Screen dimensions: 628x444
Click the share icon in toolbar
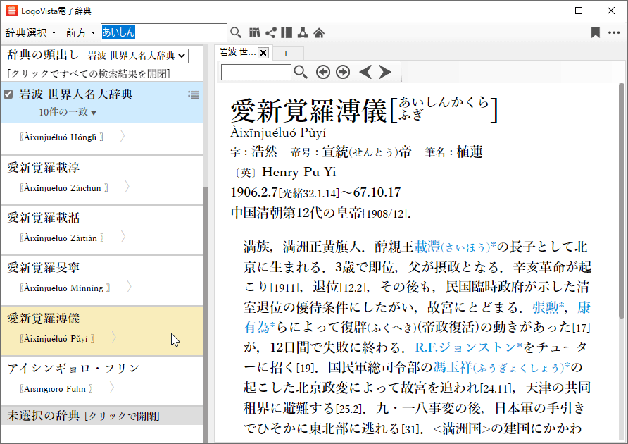click(x=270, y=32)
